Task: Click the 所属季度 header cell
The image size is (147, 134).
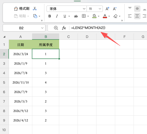Action: 46,44
